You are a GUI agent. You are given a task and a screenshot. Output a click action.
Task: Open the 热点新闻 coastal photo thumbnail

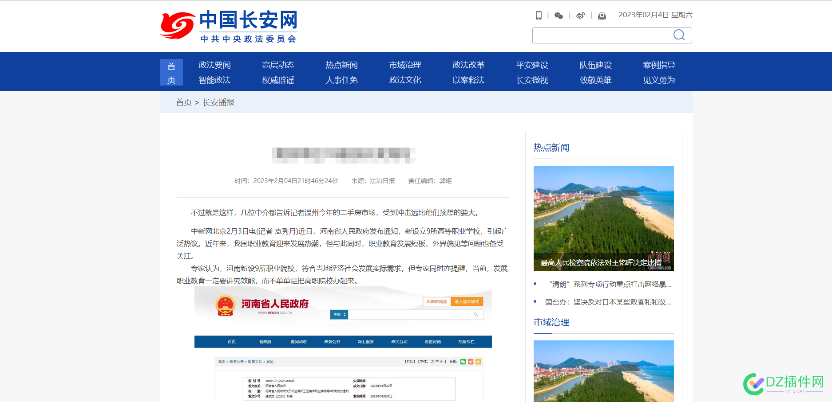604,218
